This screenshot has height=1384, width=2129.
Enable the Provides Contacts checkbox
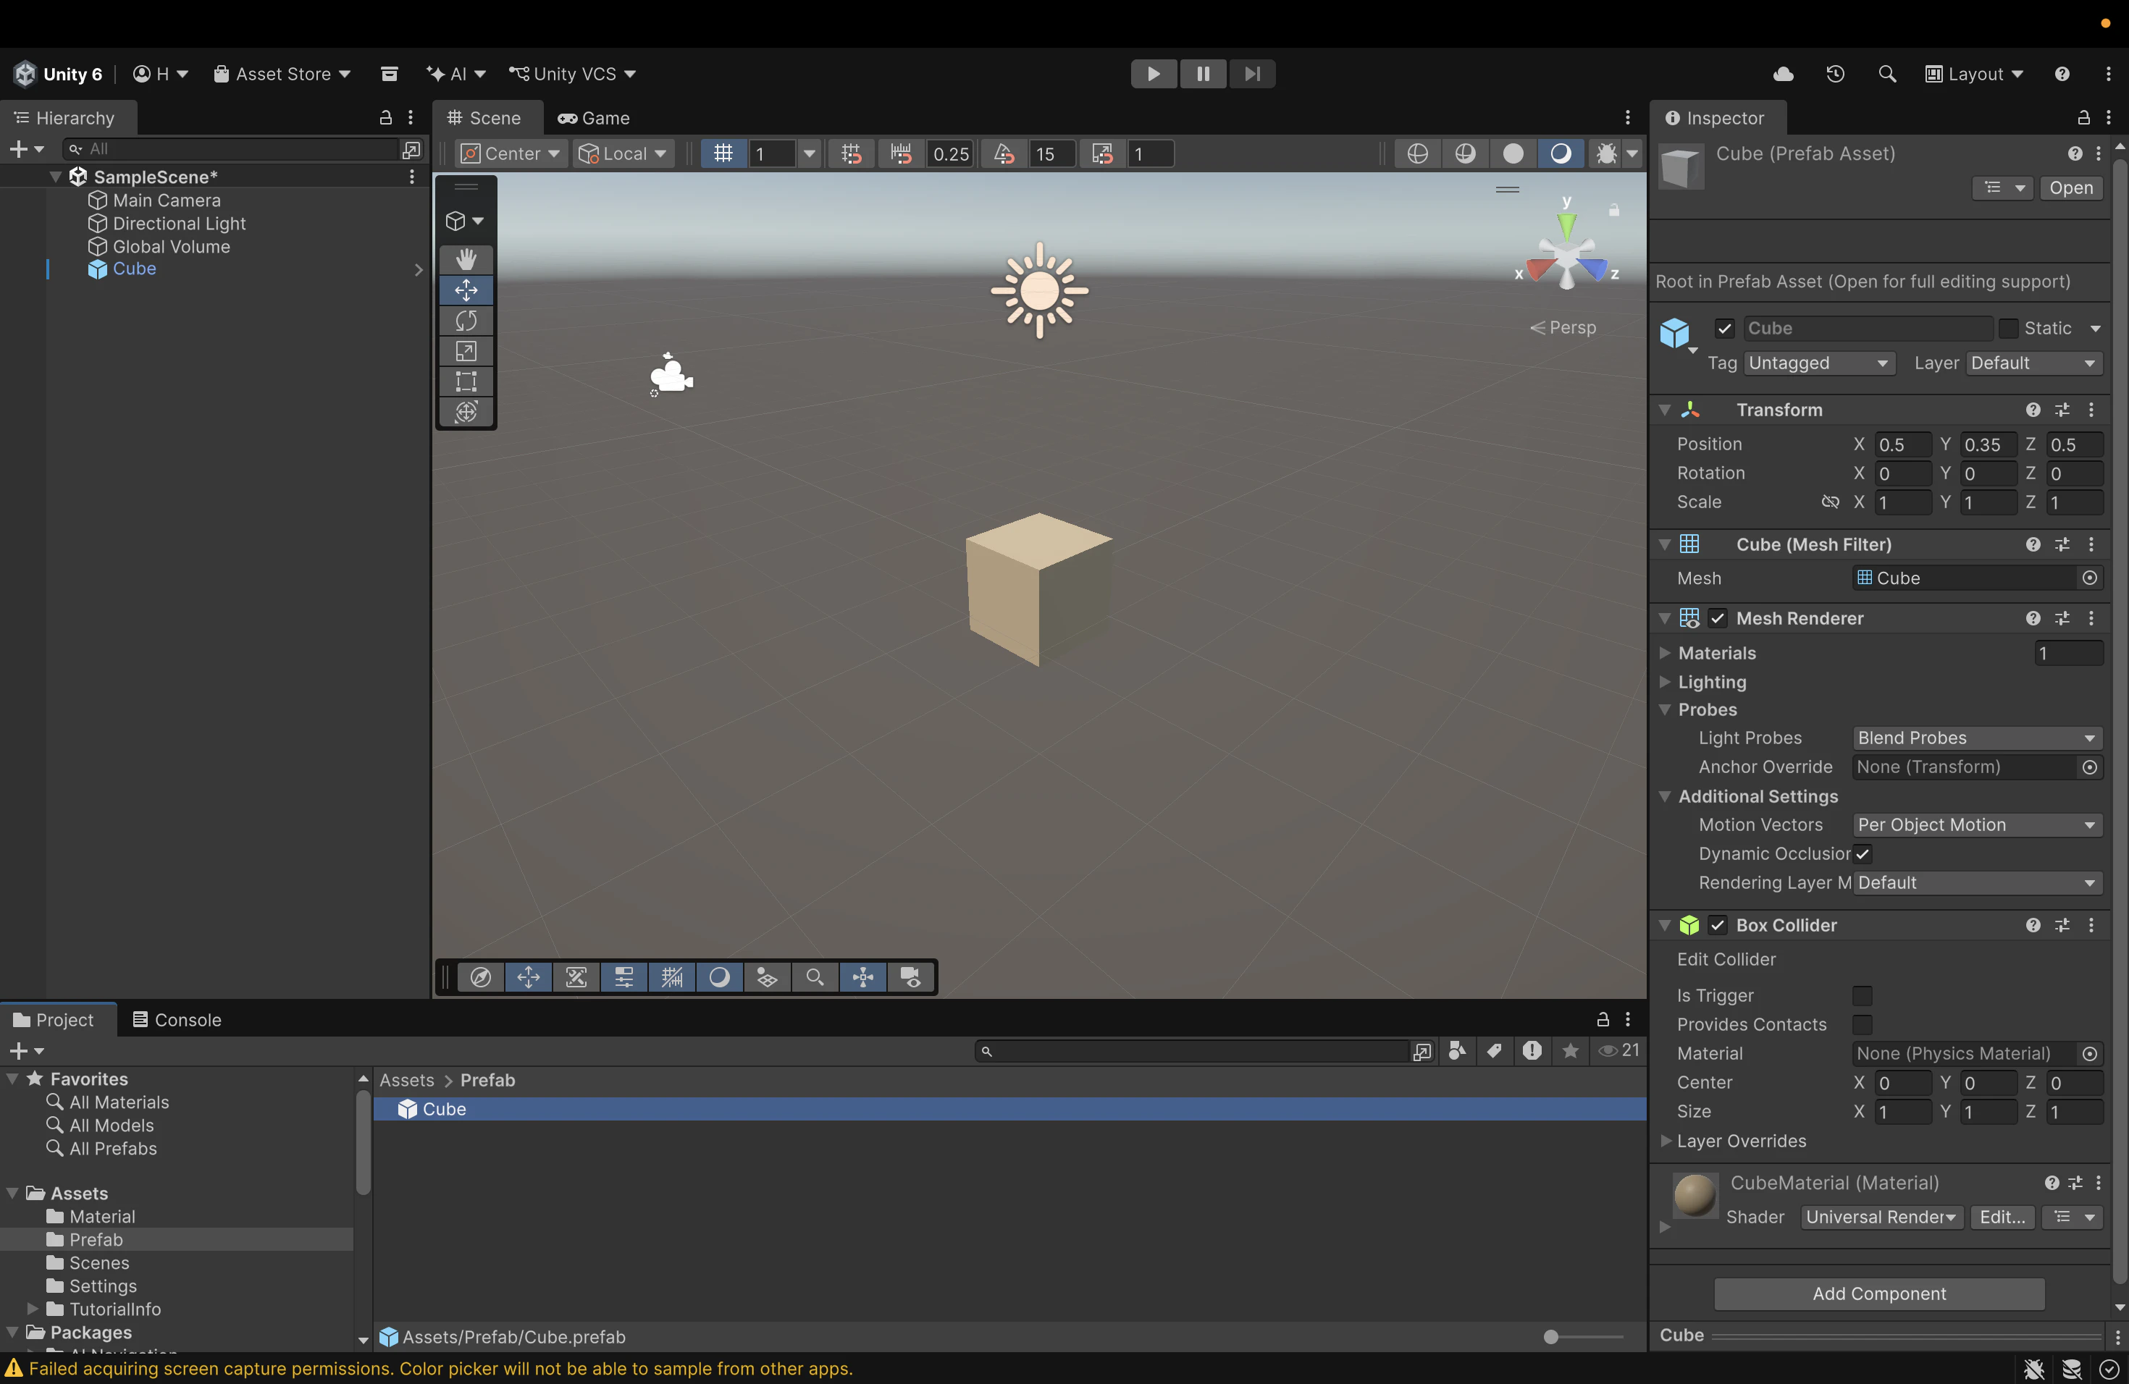tap(1863, 1024)
